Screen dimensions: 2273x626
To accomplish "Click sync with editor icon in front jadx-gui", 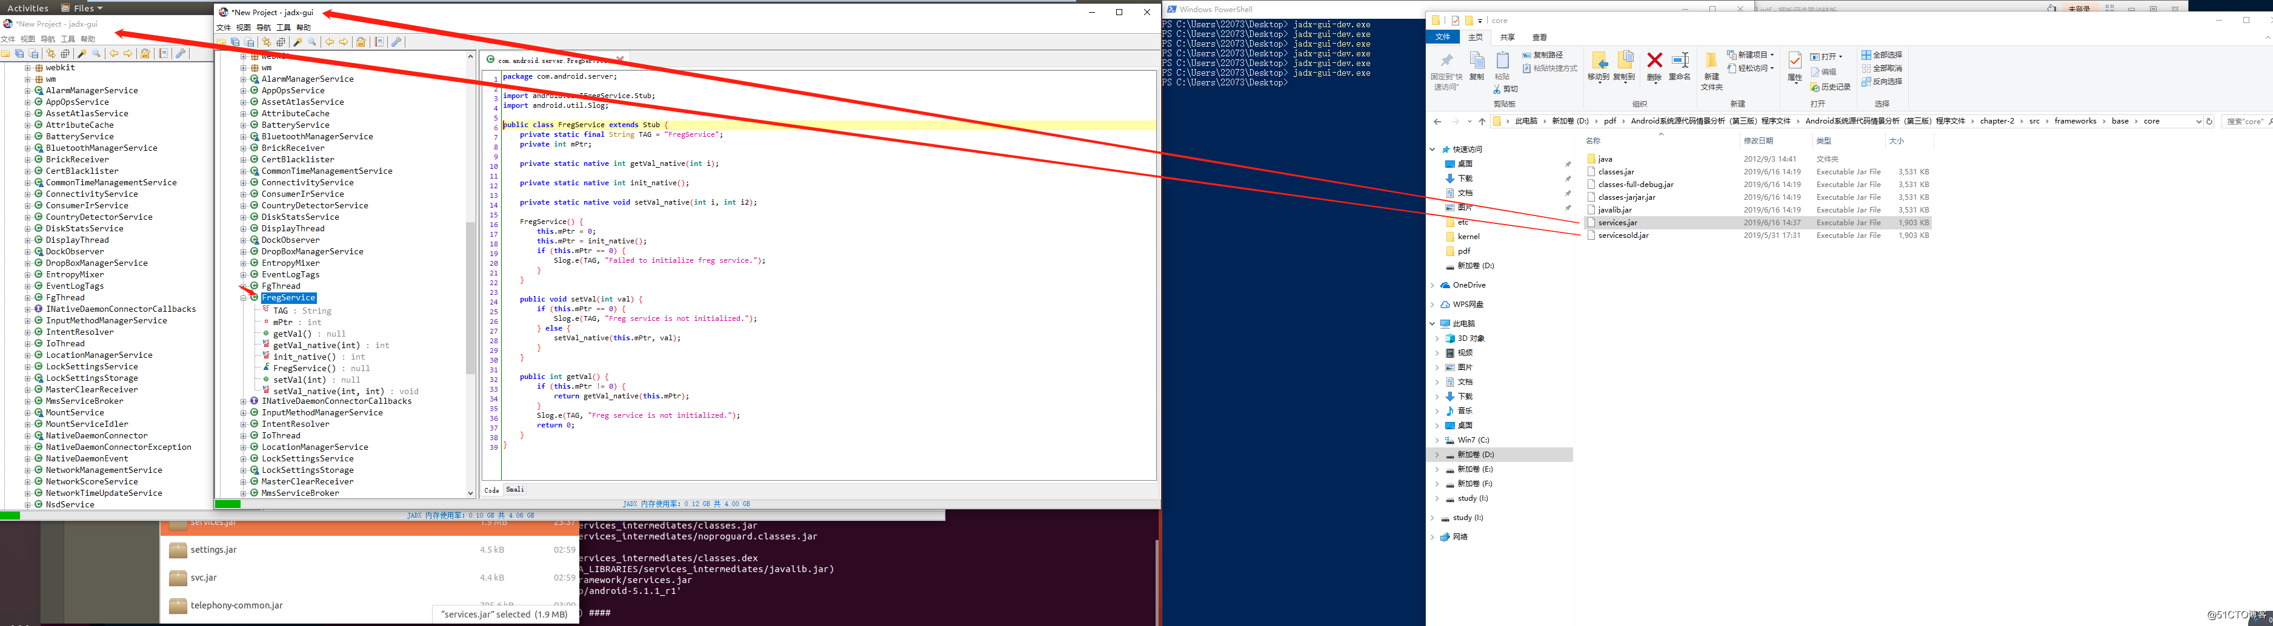I will (267, 42).
